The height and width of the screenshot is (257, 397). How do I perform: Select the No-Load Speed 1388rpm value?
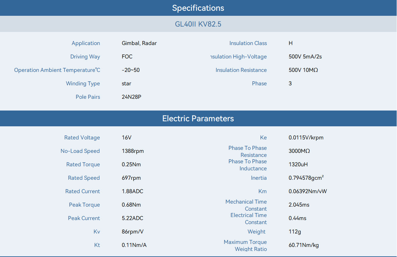133,151
